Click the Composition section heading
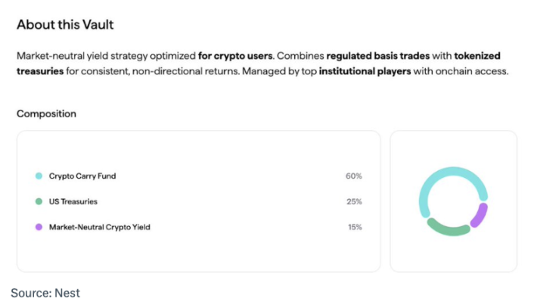 pos(46,114)
